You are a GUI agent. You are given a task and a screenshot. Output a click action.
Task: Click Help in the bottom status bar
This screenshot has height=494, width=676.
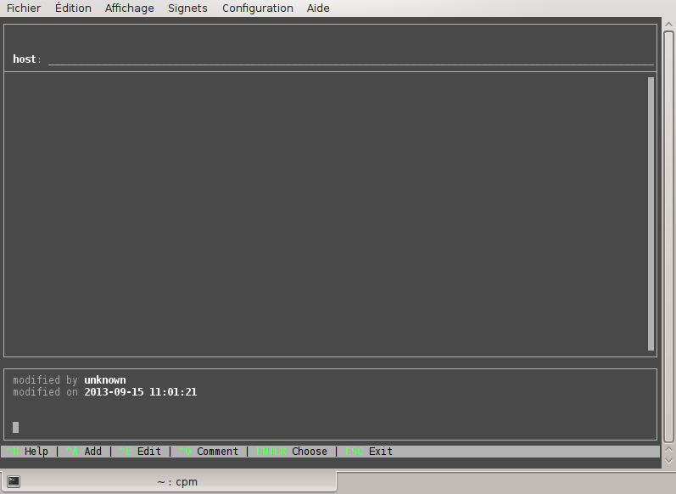point(36,452)
